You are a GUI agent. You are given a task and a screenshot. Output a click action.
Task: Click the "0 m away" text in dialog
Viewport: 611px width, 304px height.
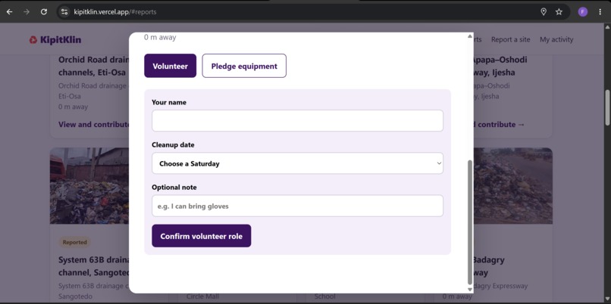160,37
